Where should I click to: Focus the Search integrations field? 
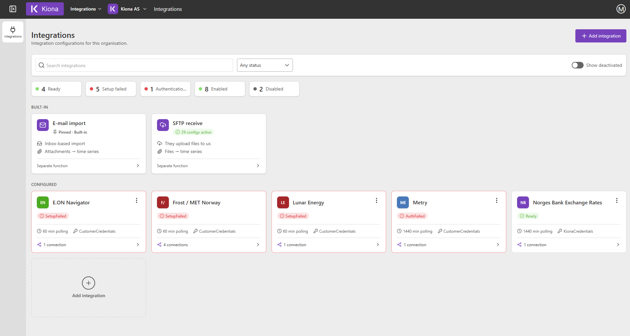click(134, 65)
